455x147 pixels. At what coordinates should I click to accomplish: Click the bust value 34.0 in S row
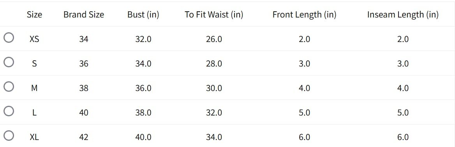click(143, 63)
